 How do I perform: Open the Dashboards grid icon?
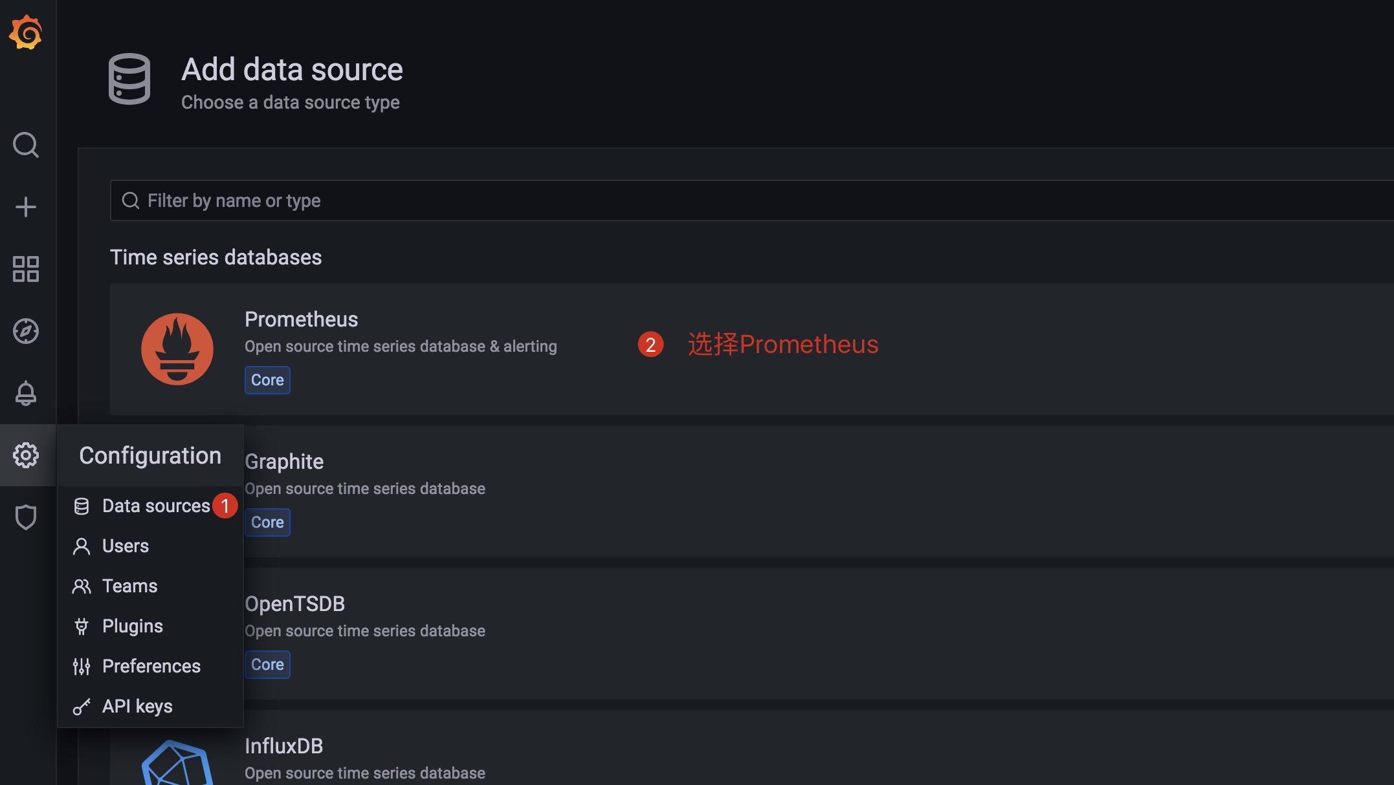pos(26,269)
